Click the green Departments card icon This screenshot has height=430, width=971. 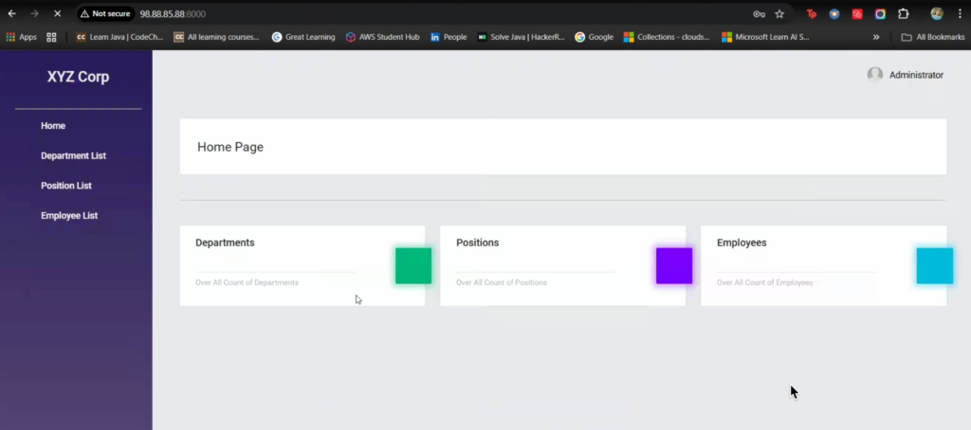412,266
